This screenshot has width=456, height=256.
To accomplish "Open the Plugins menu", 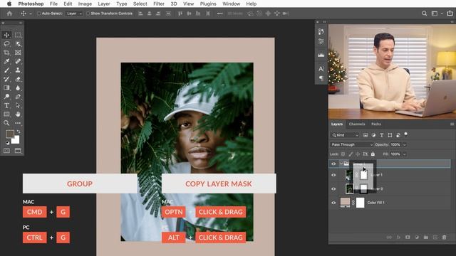I will click(x=208, y=4).
